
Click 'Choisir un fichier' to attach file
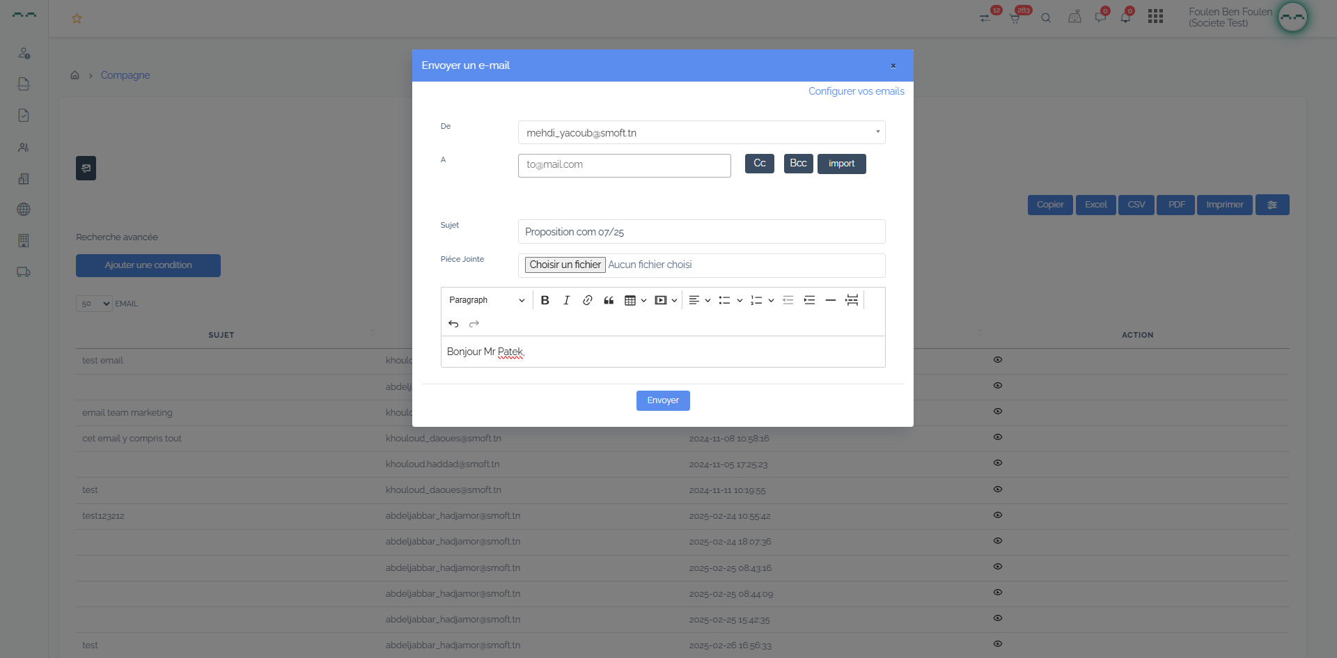point(565,265)
